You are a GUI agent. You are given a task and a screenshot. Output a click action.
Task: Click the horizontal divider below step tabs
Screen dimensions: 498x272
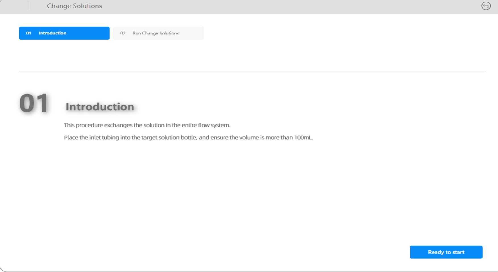pos(252,72)
